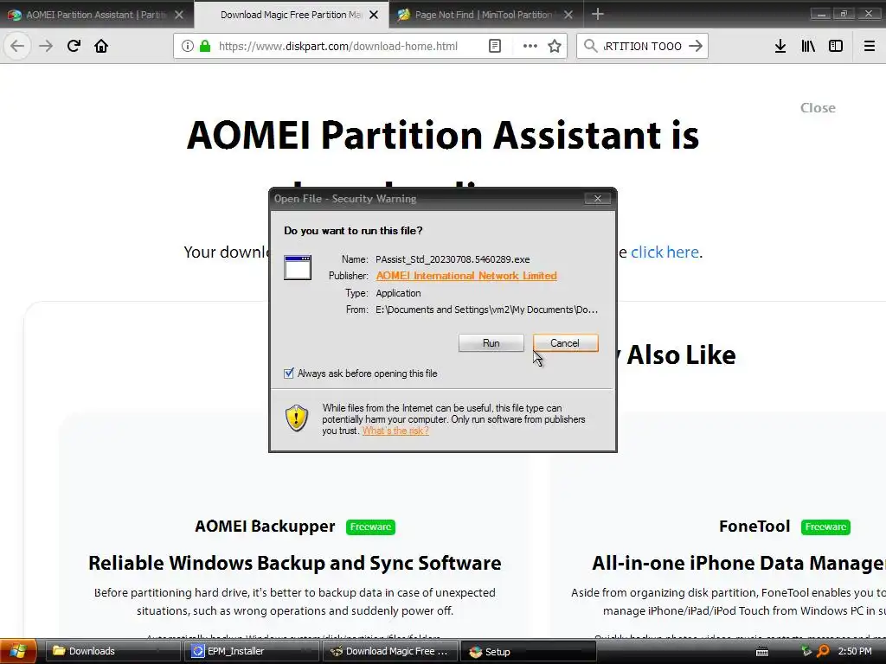Bookmark this page with the star

pos(555,46)
